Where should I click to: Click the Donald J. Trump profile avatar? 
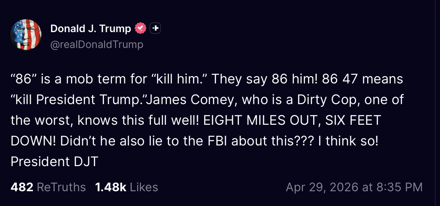pos(26,35)
